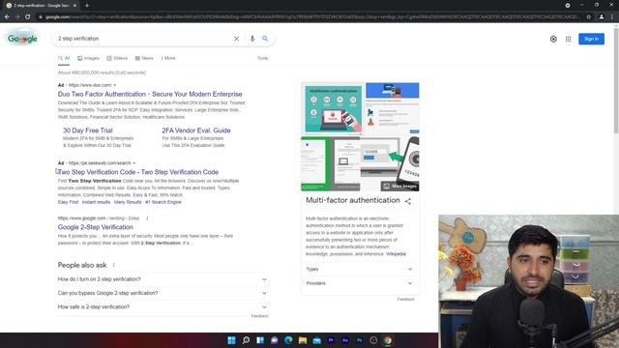
Task: Open Premiere Pro from the taskbar
Action: tap(331, 340)
